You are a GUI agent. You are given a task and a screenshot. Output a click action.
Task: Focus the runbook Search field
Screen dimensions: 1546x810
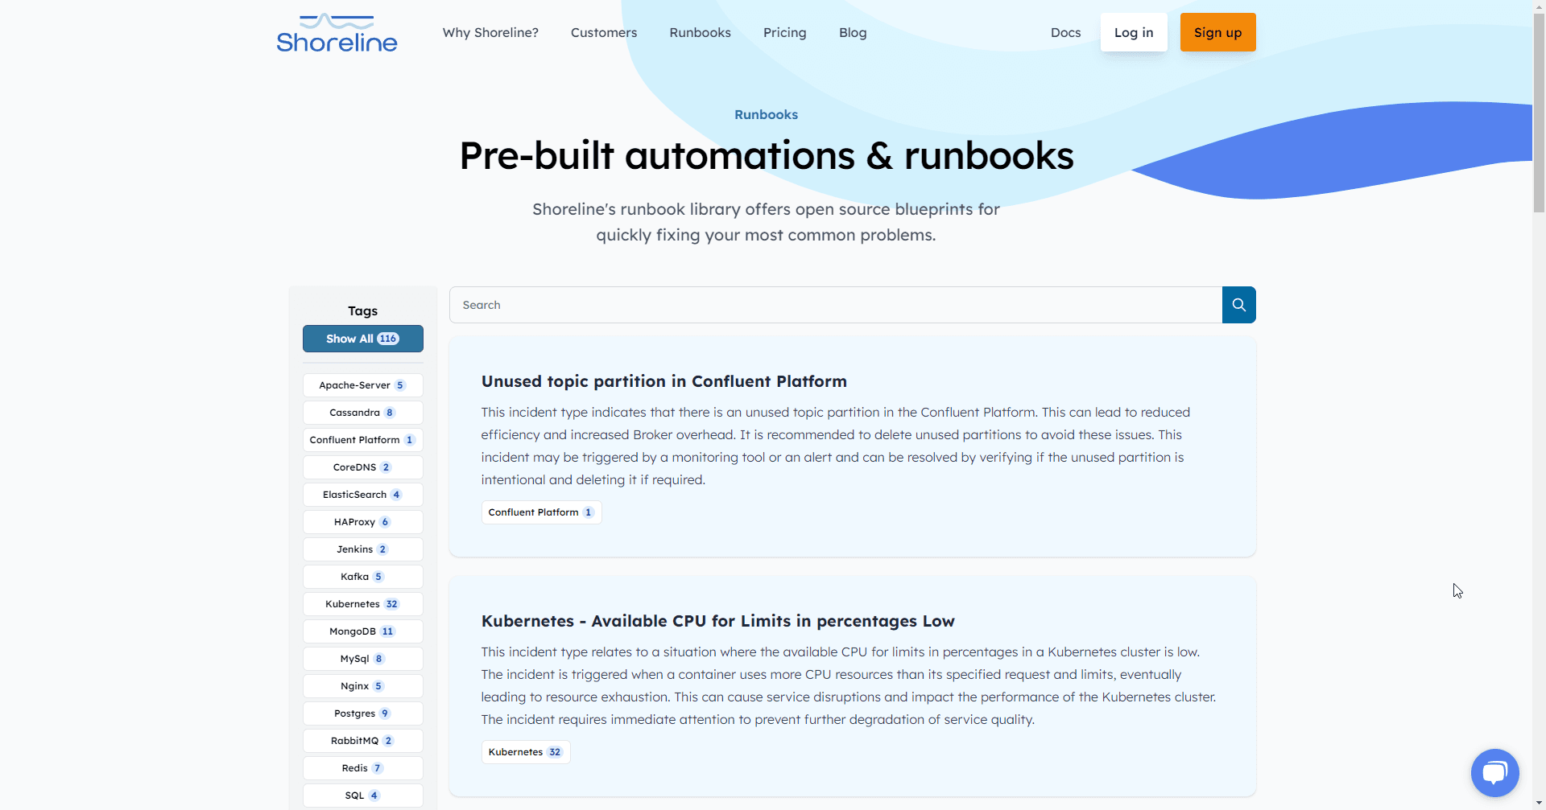click(835, 305)
